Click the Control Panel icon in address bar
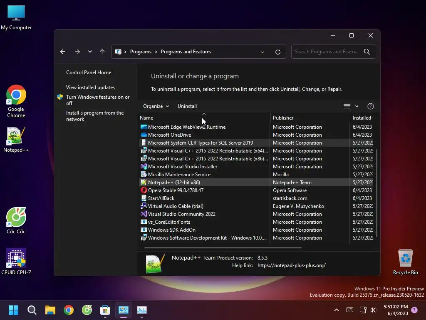Viewport: 426px width, 320px height. point(118,52)
